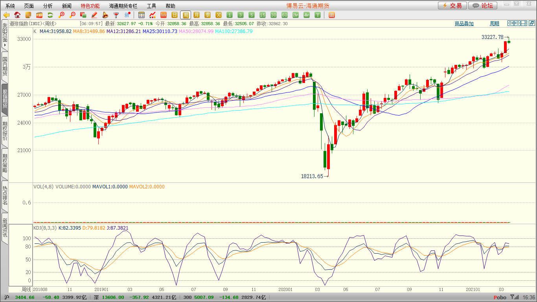
Task: Select the 60-minute period
Action: (285, 15)
